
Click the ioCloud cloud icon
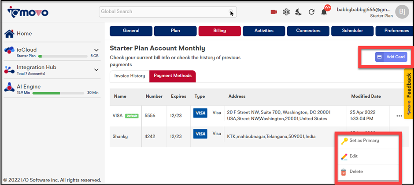click(x=10, y=50)
